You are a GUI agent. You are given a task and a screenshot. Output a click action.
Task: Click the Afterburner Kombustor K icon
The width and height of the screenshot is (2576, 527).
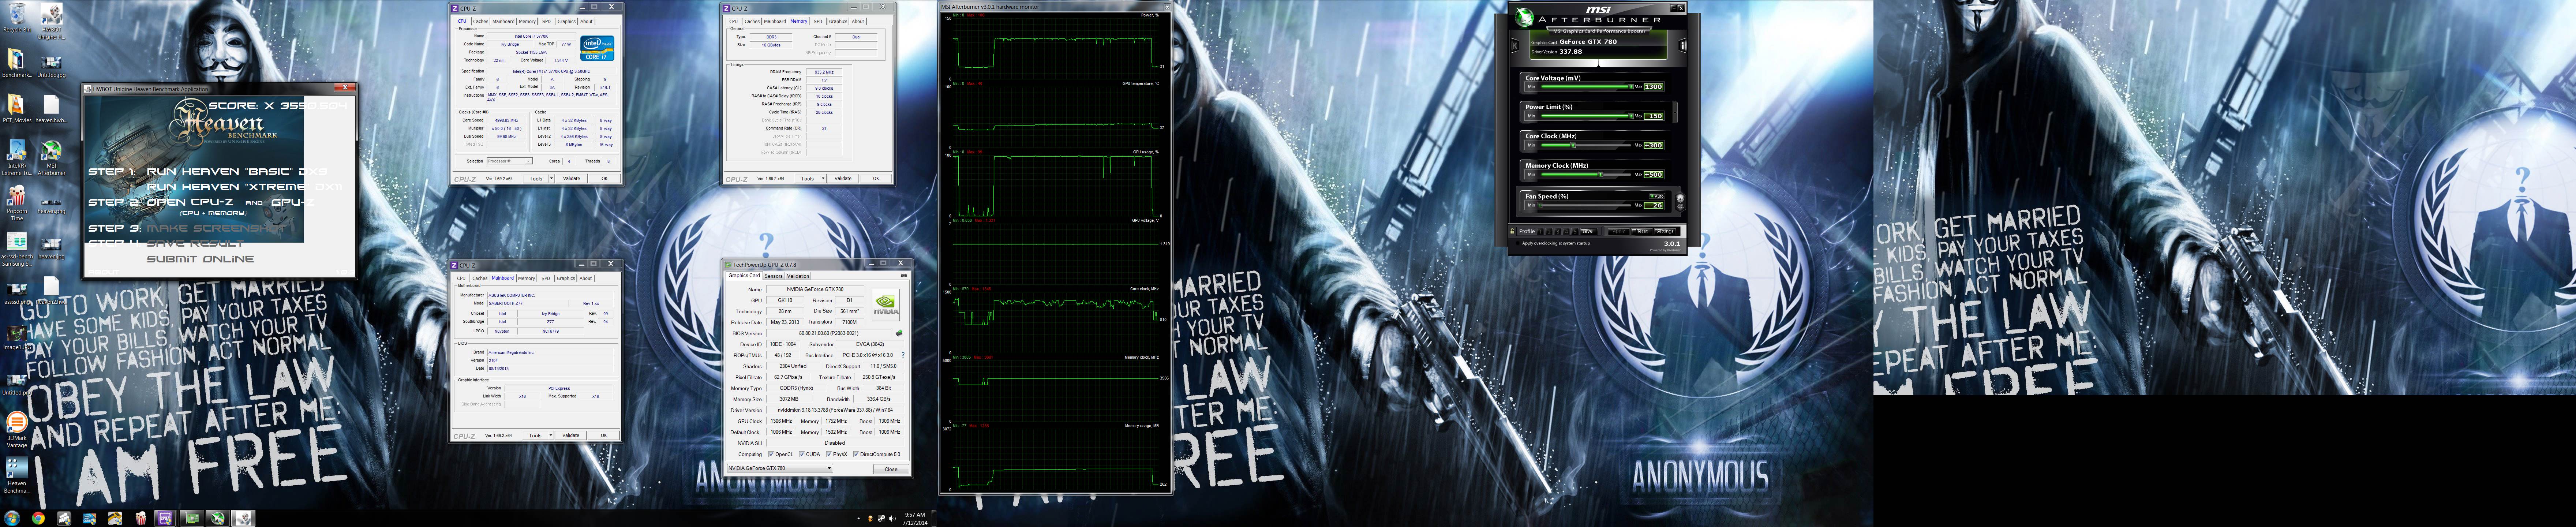[1514, 45]
